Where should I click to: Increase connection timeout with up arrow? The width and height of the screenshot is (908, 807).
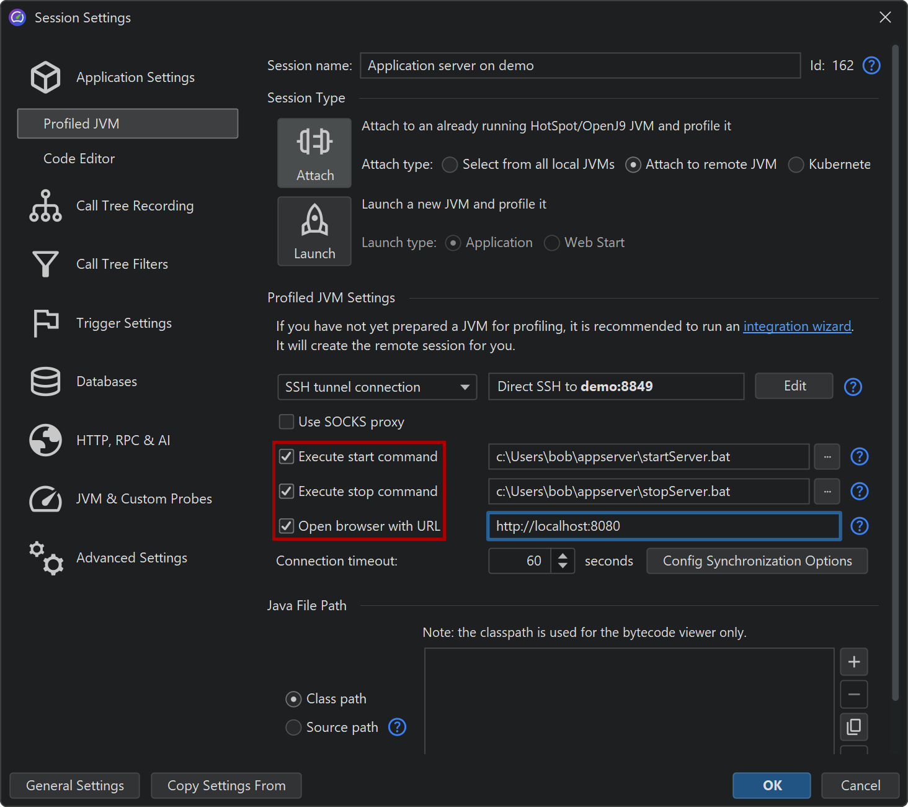563,556
